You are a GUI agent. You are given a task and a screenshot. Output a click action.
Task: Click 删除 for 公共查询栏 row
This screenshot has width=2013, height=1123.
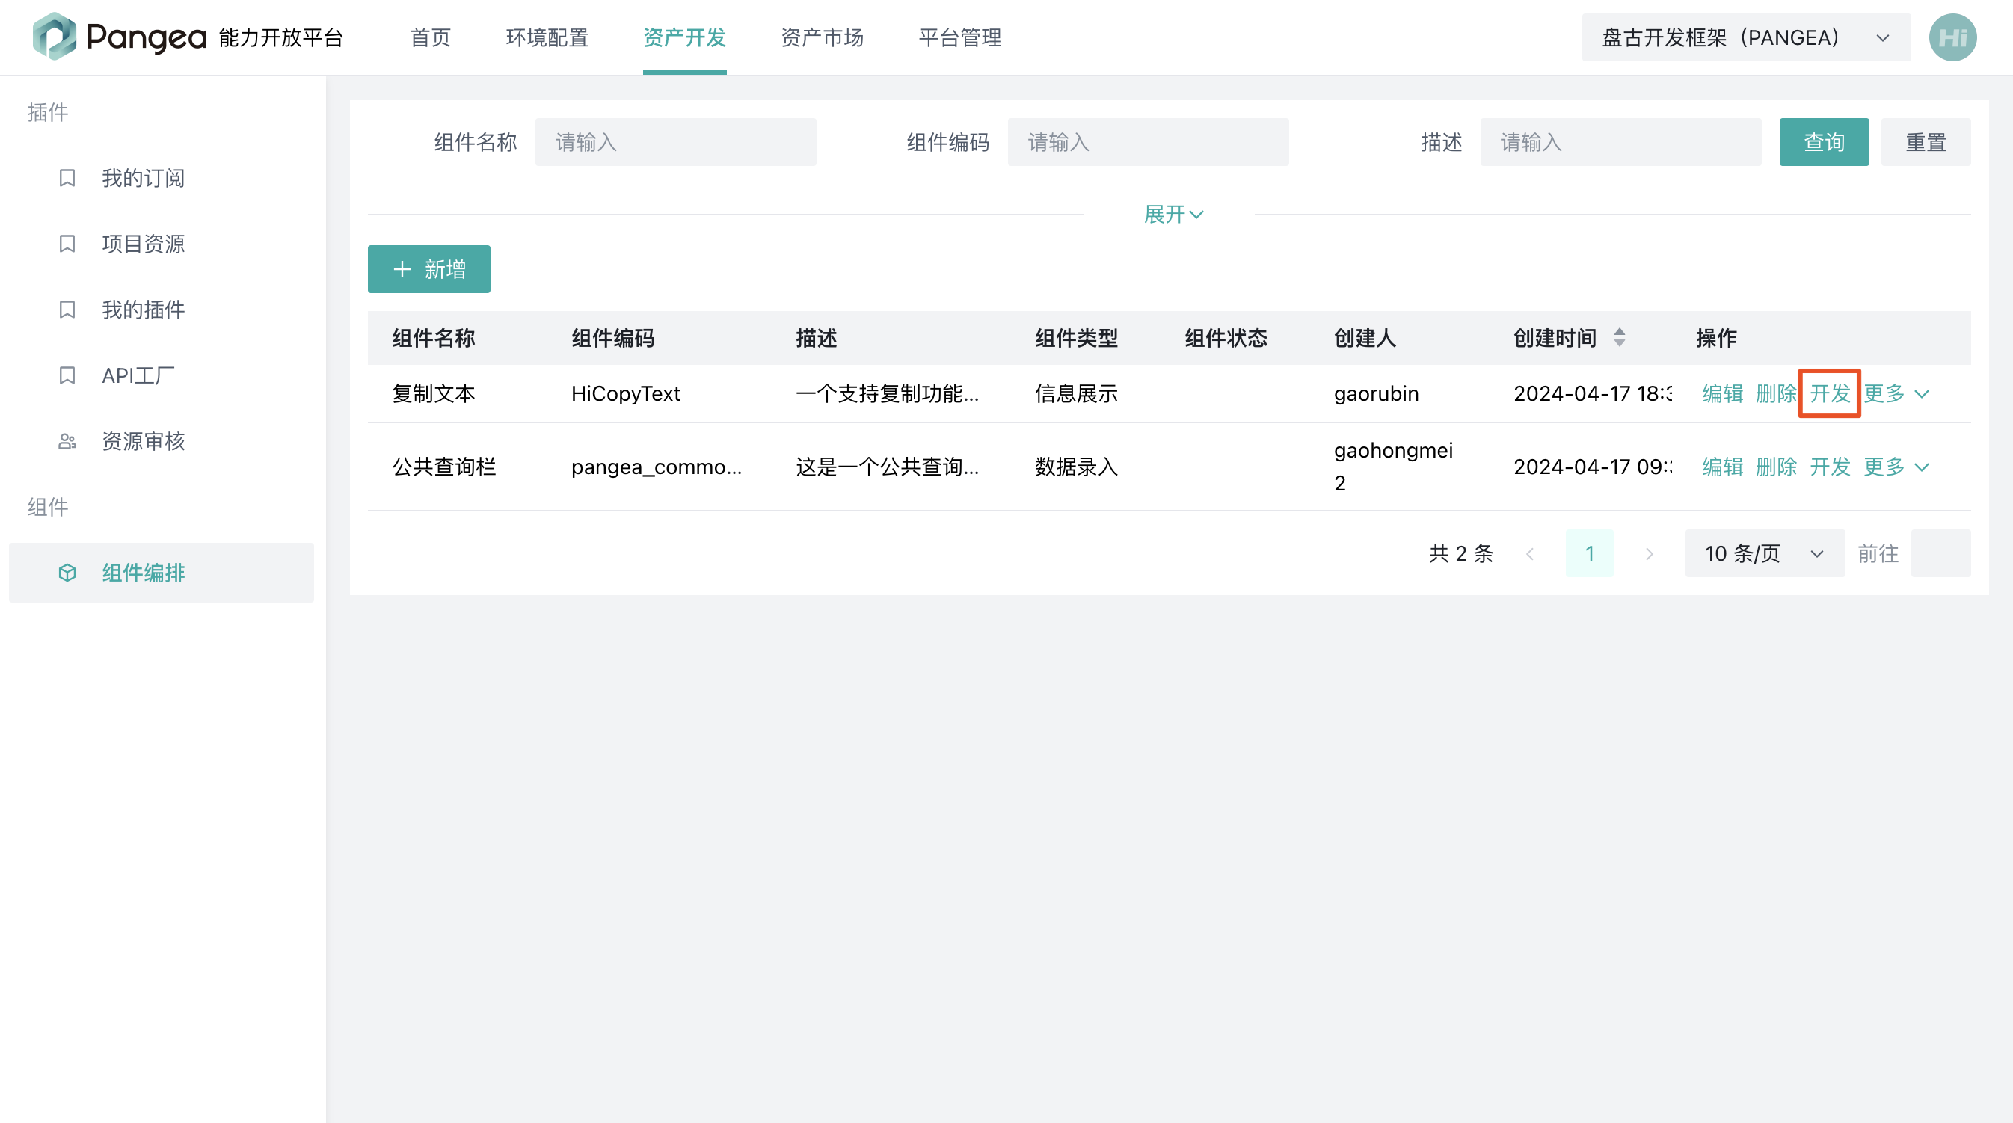coord(1775,467)
